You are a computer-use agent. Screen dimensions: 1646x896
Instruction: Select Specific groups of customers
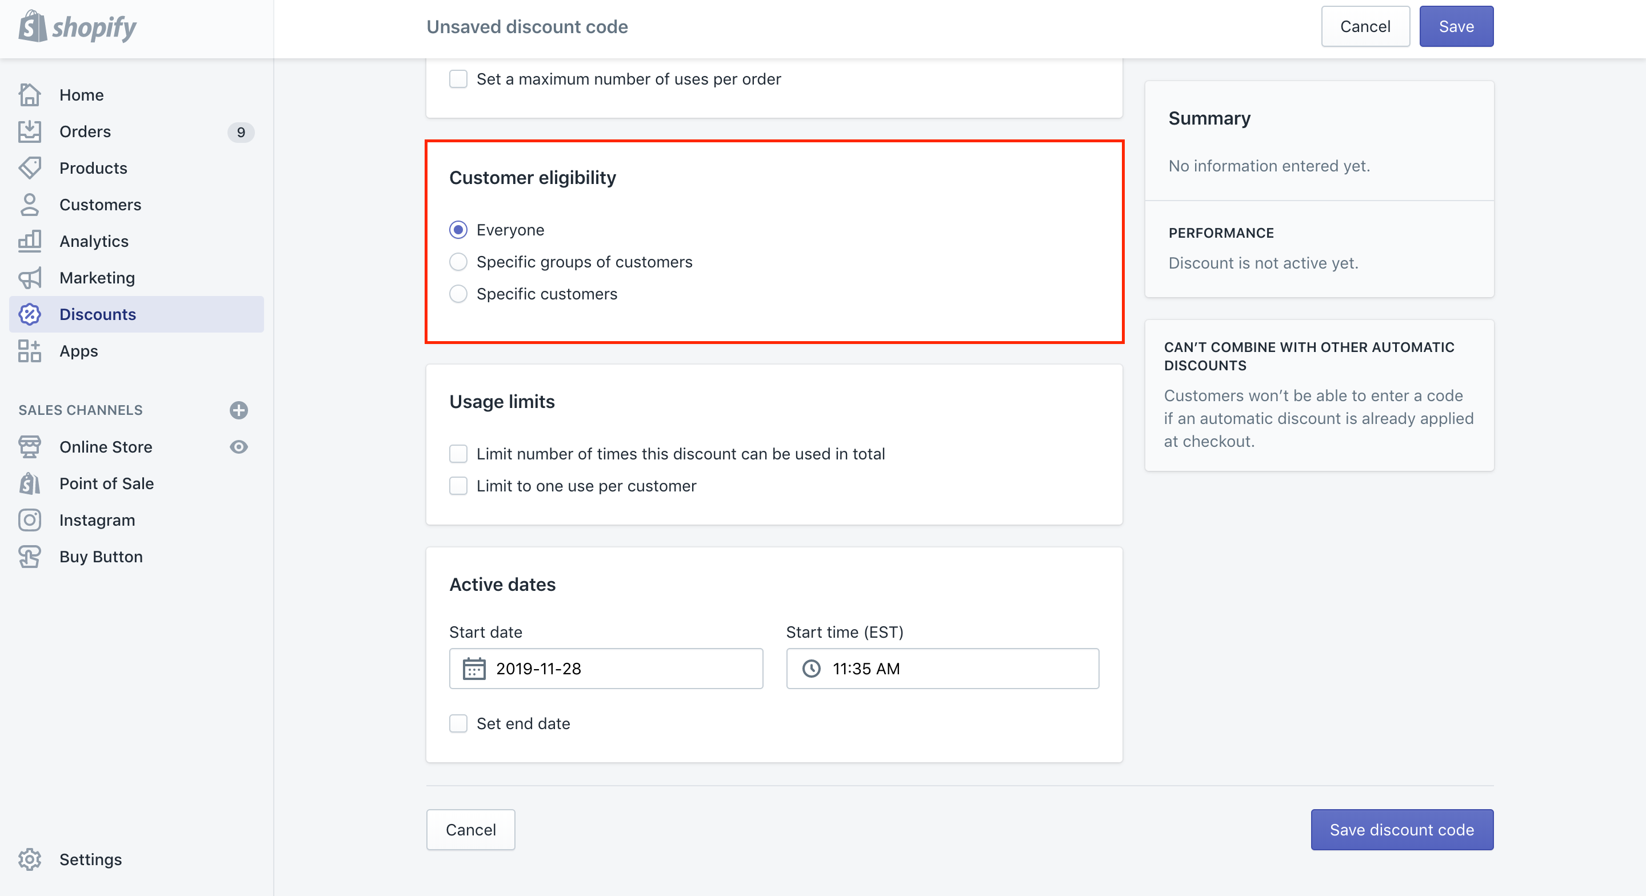pyautogui.click(x=459, y=261)
